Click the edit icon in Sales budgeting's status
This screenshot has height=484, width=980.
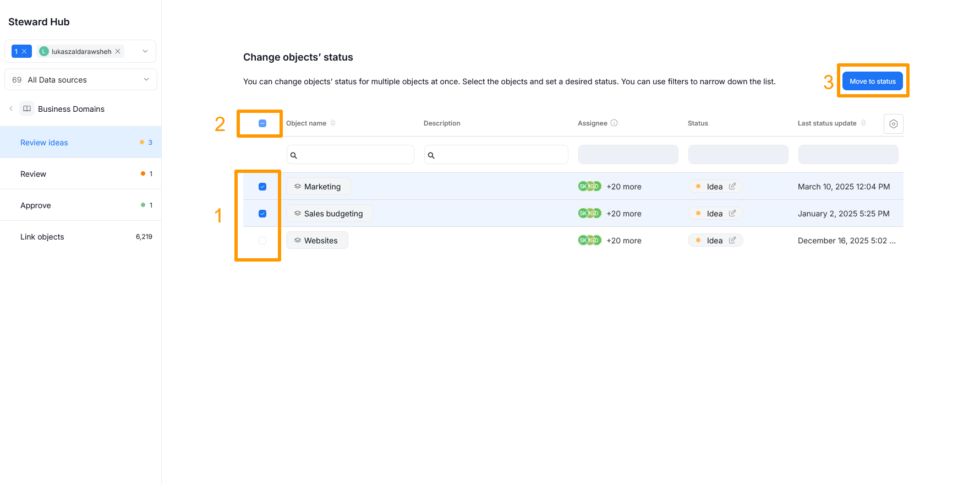pyautogui.click(x=732, y=213)
